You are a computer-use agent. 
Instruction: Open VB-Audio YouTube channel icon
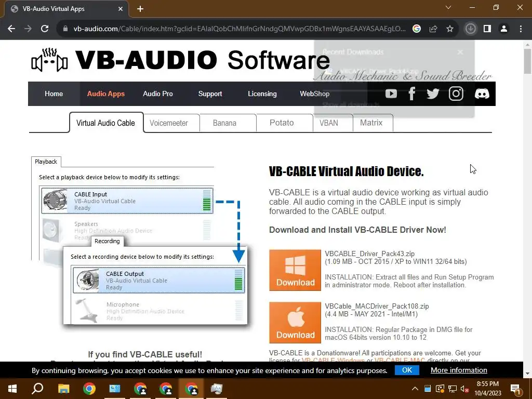391,94
